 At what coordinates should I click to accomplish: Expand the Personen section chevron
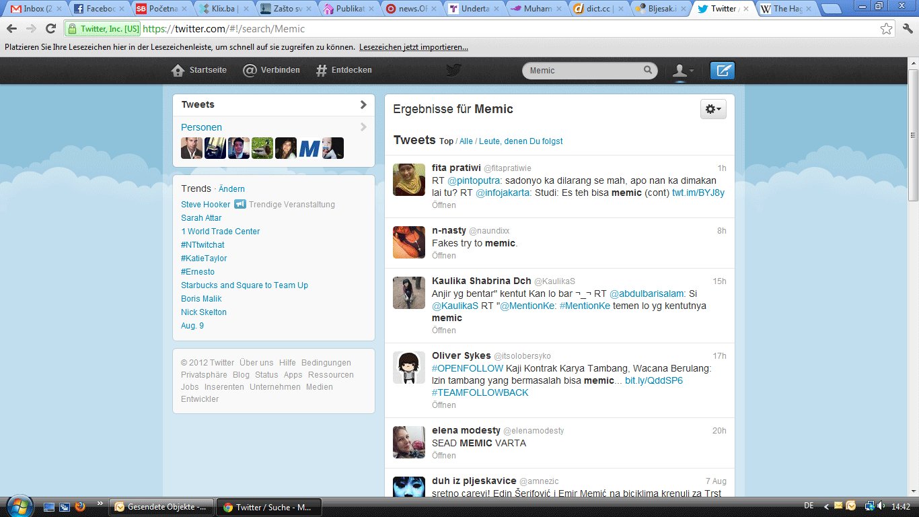pos(363,127)
